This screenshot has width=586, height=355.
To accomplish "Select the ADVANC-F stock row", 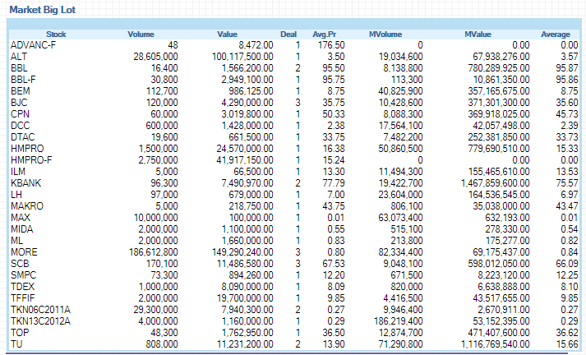I will [294, 45].
